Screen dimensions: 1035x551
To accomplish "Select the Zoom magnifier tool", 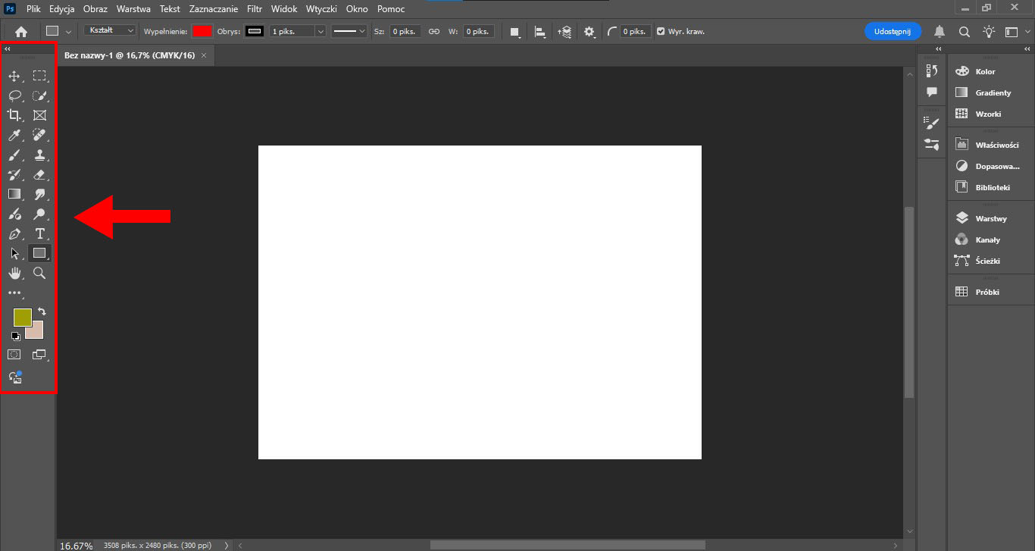I will tap(39, 273).
